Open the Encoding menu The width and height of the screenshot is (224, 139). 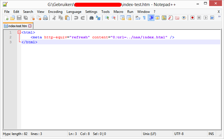pyautogui.click(x=55, y=12)
